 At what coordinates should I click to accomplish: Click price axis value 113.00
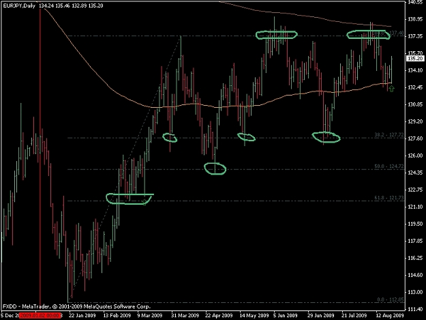click(415, 292)
